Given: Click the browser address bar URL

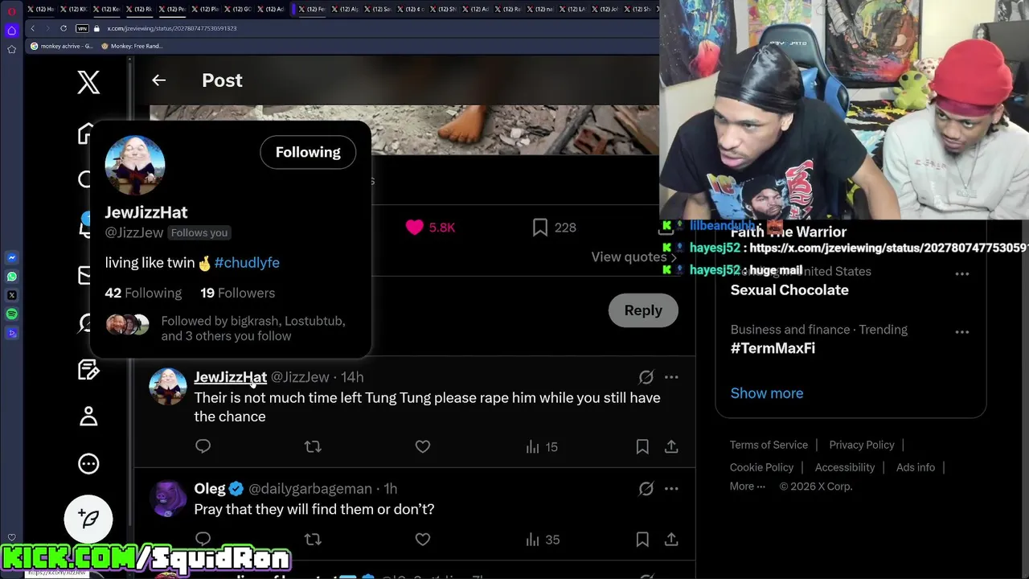Looking at the screenshot, I should point(172,28).
